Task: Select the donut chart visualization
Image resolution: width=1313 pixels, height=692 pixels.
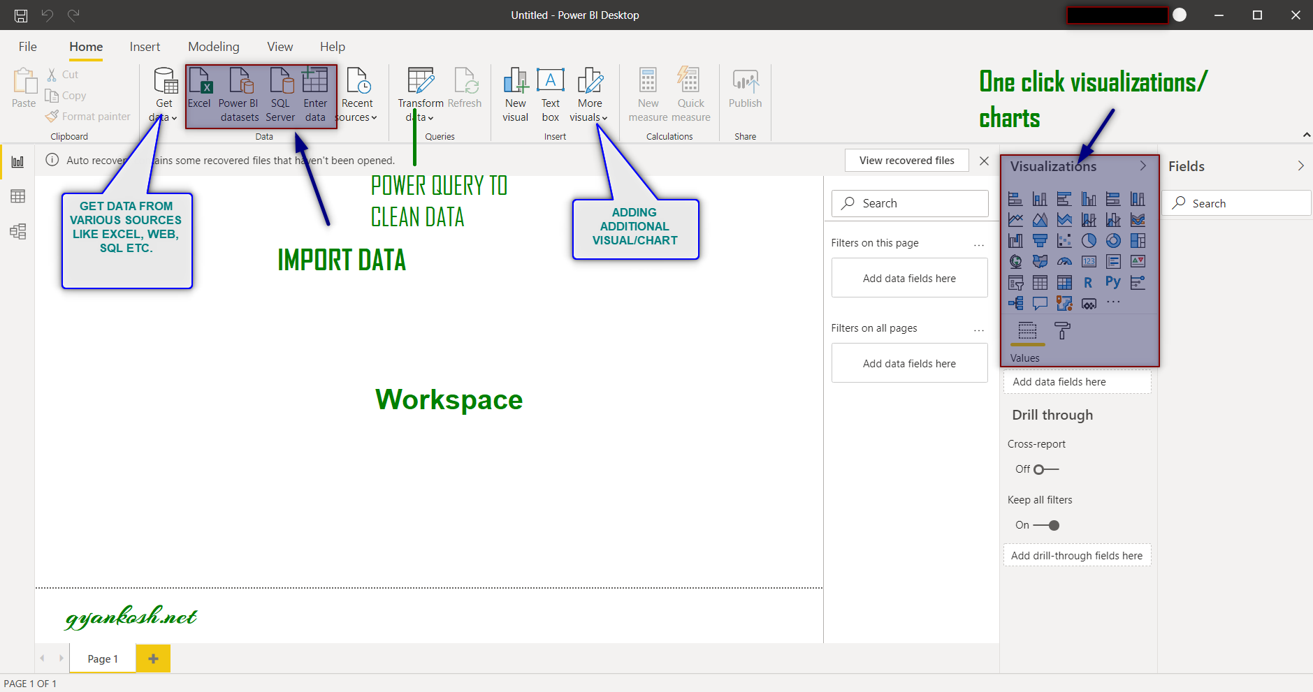Action: [x=1113, y=241]
